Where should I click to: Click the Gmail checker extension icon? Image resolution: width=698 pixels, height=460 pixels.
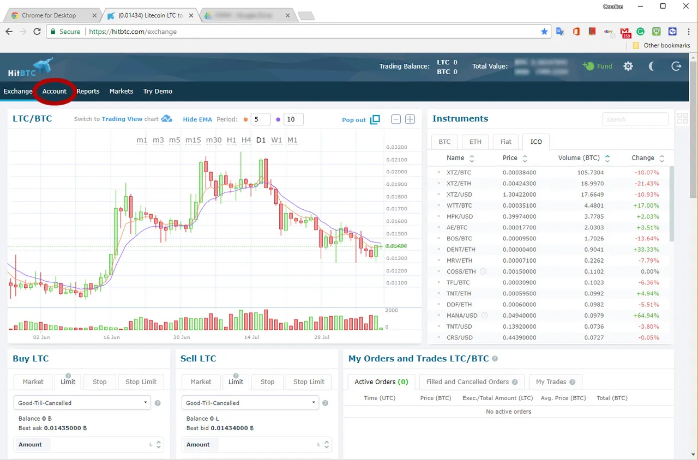625,33
